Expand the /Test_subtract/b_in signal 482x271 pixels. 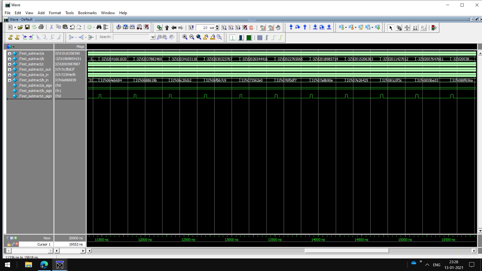click(x=9, y=80)
